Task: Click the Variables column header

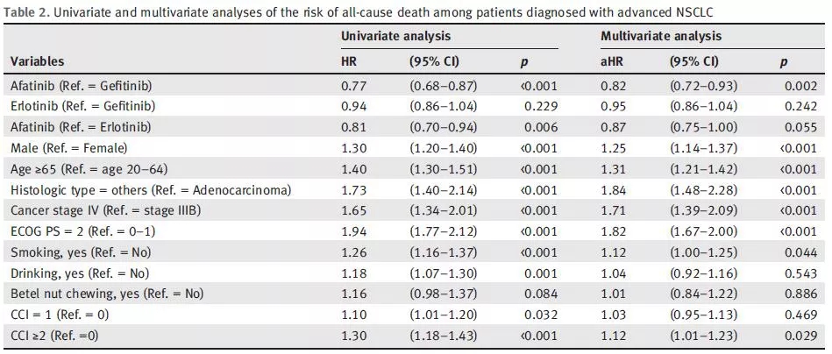Action: 37,61
